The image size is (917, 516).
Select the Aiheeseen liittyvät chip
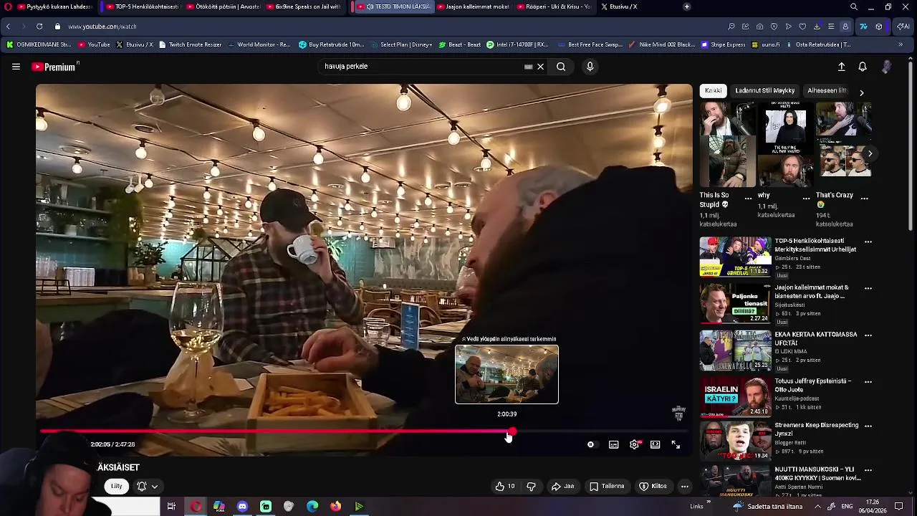click(827, 91)
